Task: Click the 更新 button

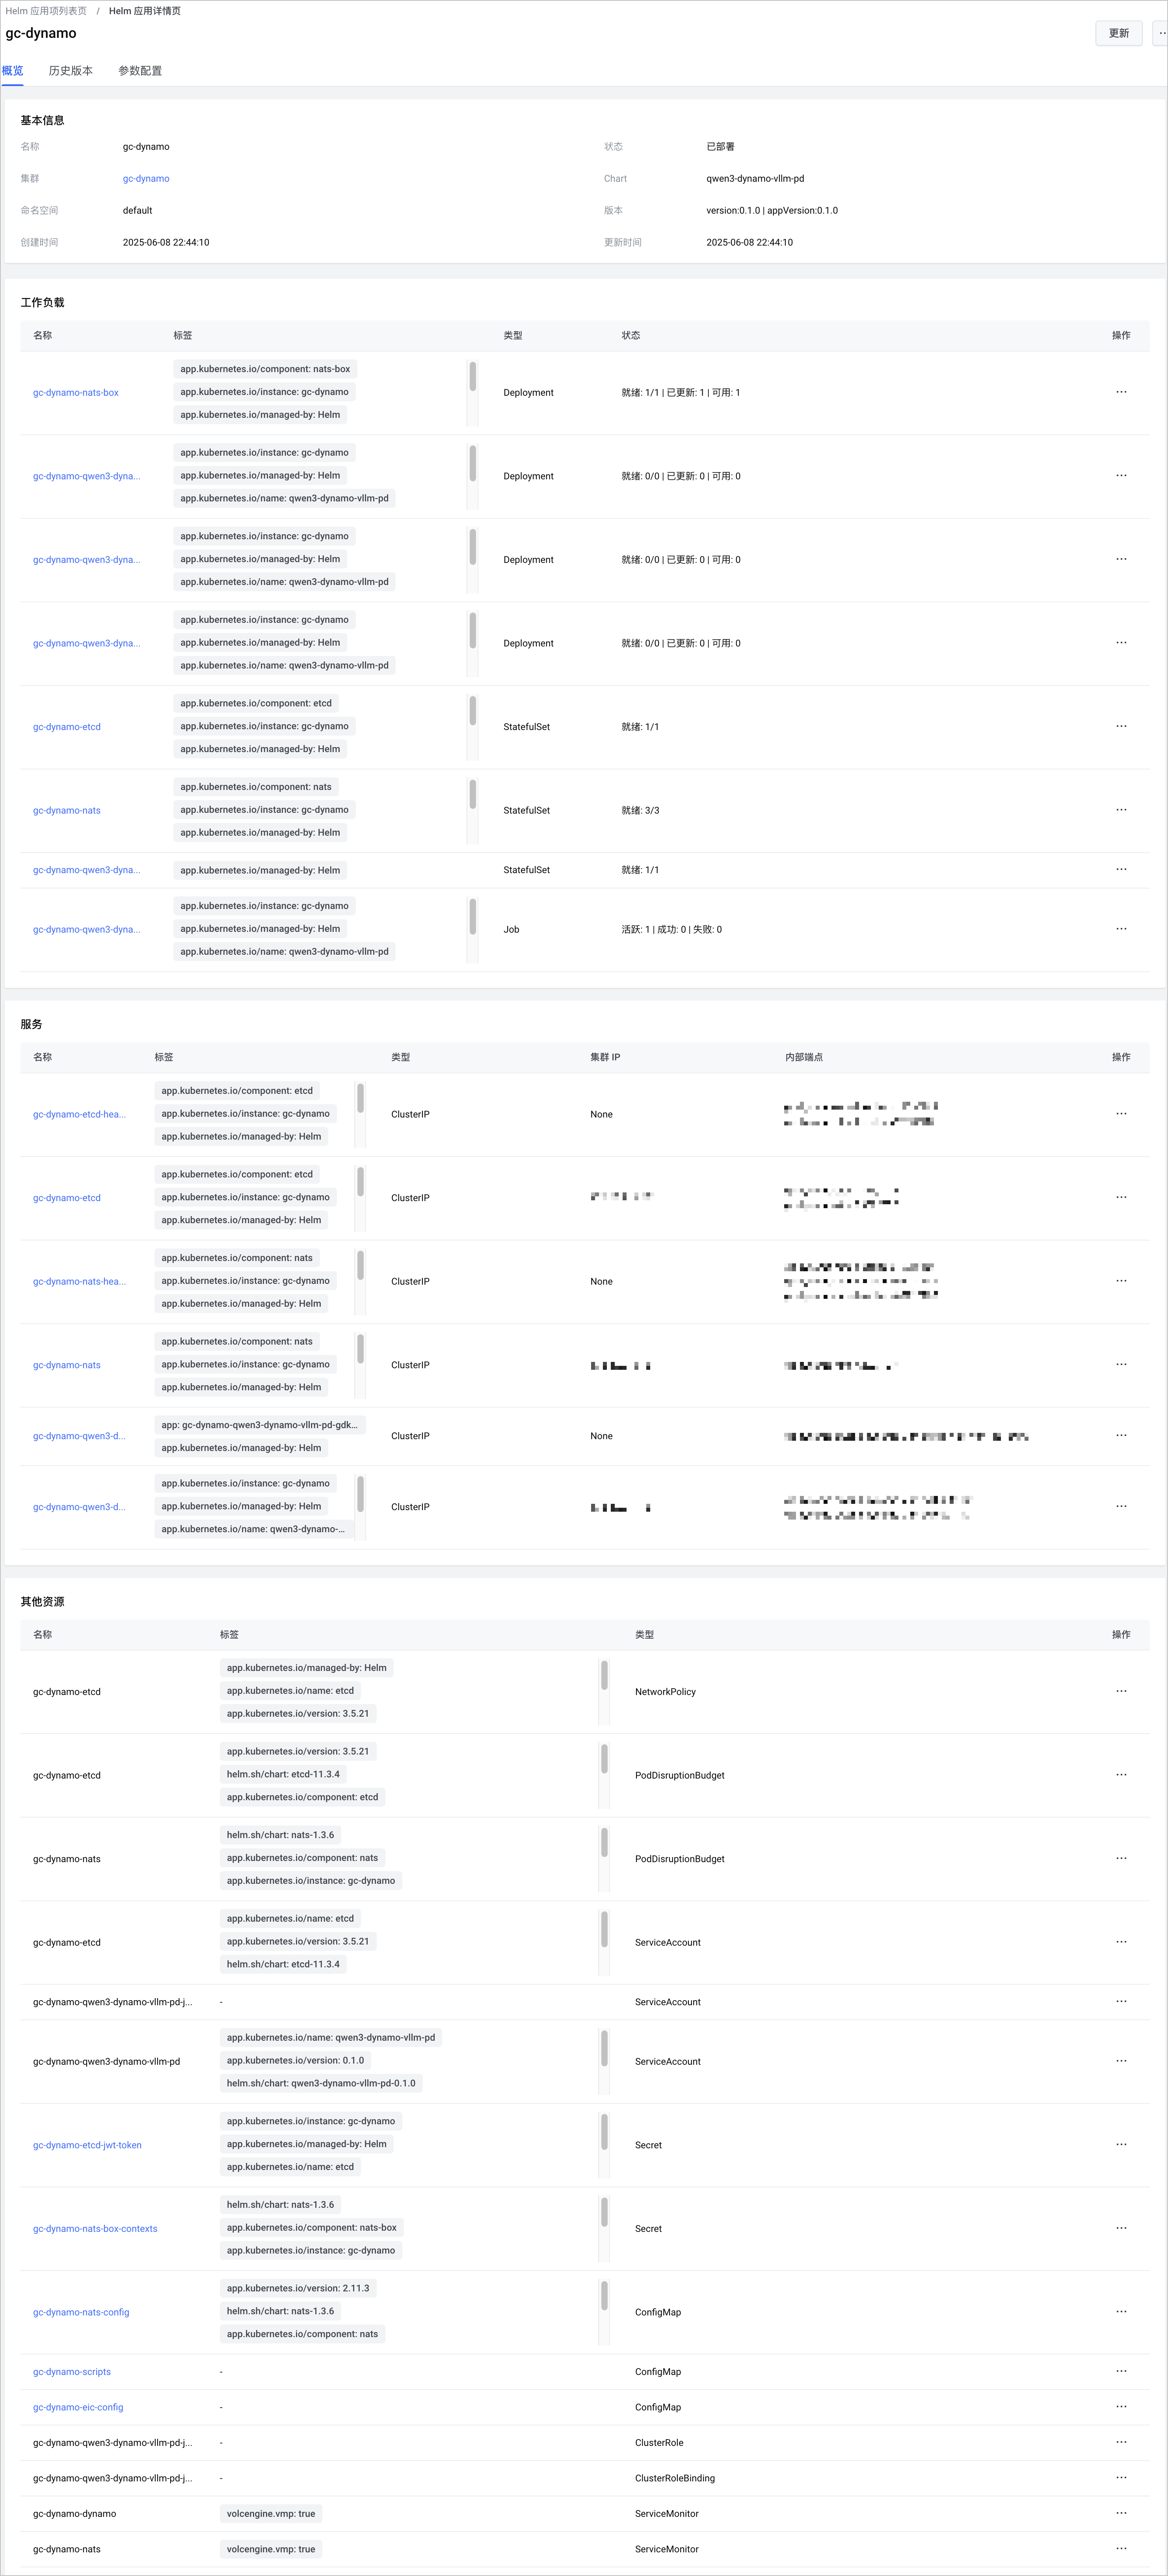Action: coord(1119,33)
